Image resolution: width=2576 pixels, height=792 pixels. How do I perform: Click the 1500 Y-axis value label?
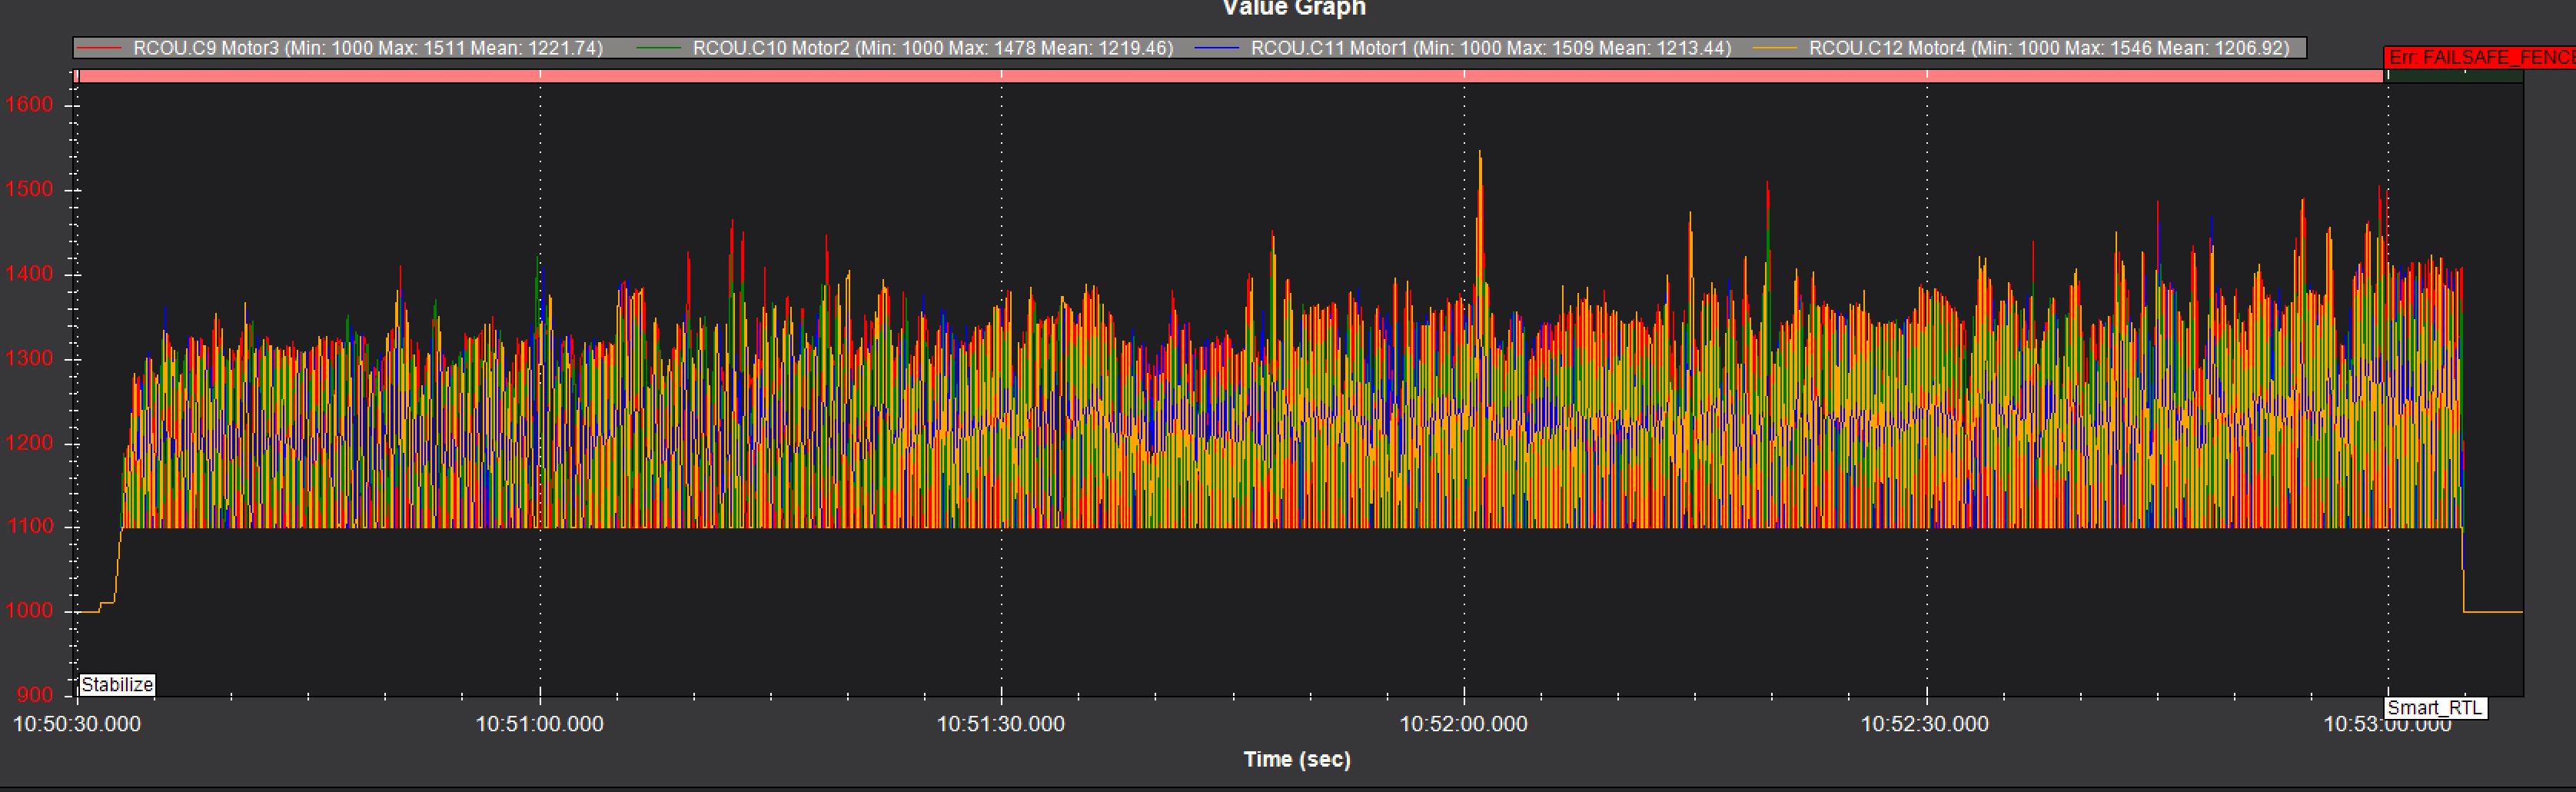(29, 190)
